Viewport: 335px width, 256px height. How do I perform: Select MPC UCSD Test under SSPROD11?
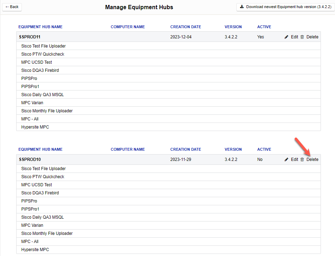37,62
